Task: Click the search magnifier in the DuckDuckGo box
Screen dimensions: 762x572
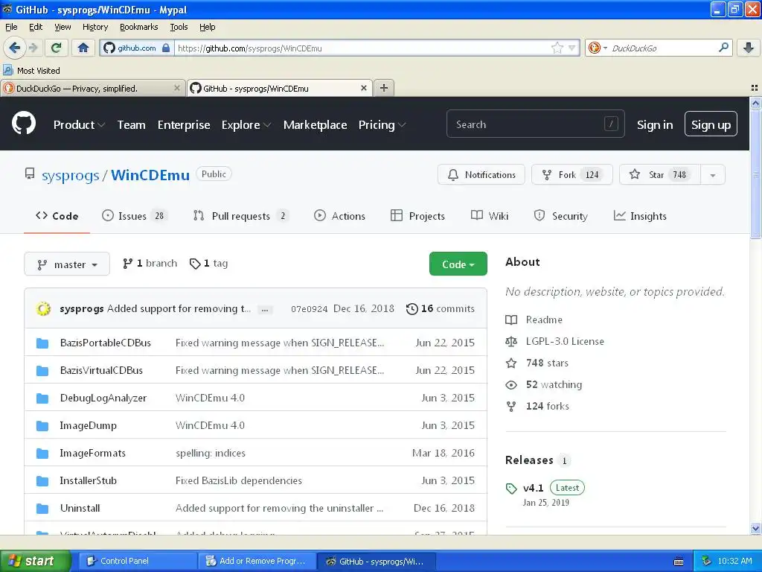Action: [723, 48]
